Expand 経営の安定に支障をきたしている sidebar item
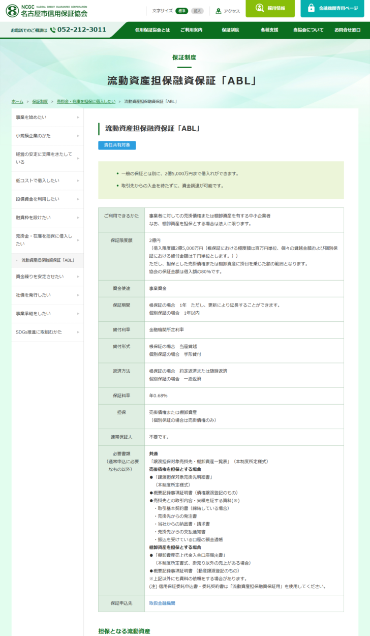 pos(47,158)
